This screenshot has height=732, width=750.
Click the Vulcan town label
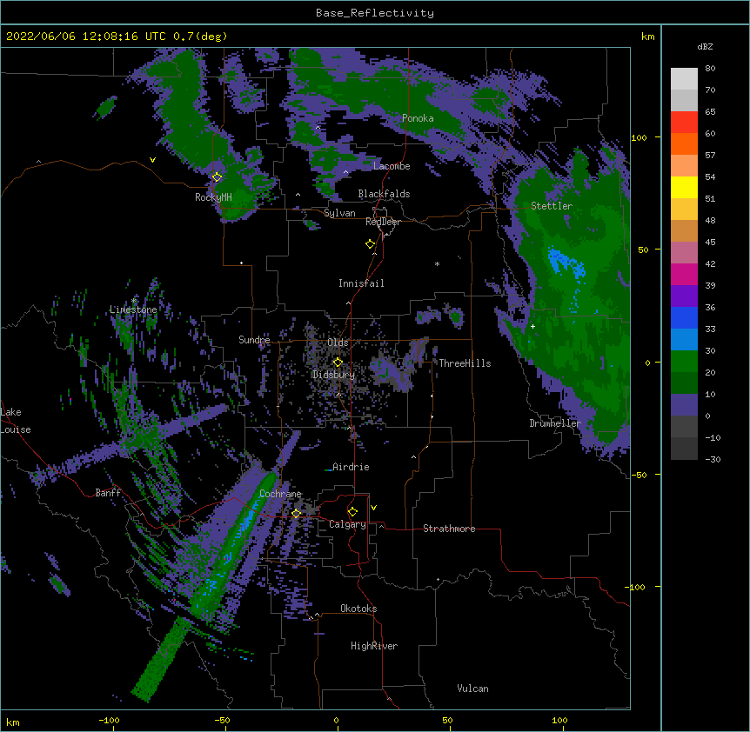point(472,689)
